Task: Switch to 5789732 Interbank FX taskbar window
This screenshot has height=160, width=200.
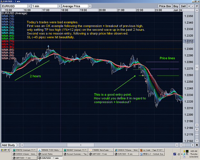Action: 25,150
